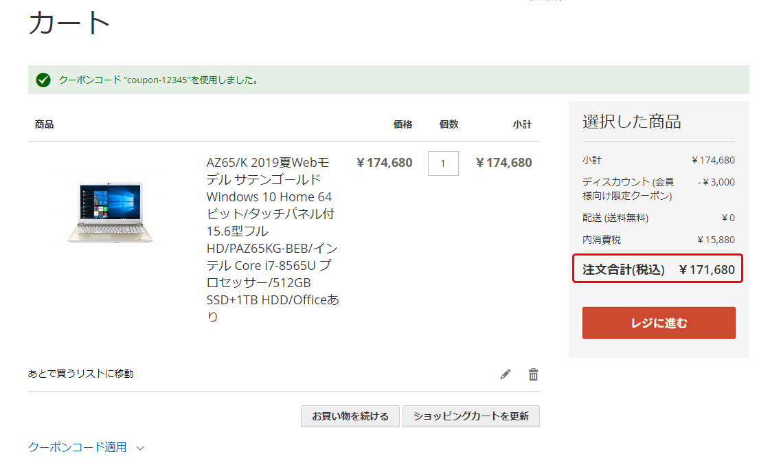This screenshot has height=476, width=770.
Task: Click the discount amount -¥3,000
Action: (716, 182)
